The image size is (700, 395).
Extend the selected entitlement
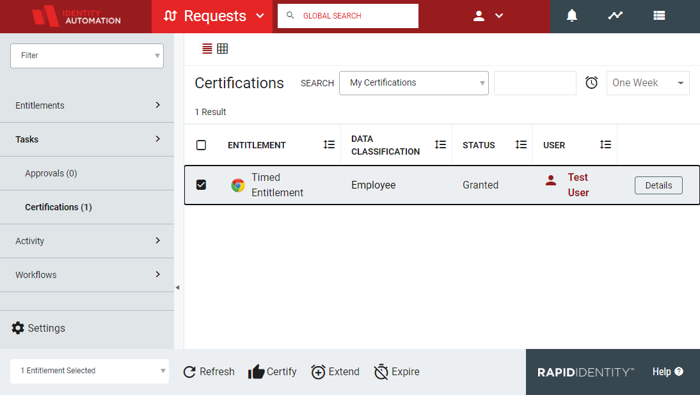(x=335, y=372)
